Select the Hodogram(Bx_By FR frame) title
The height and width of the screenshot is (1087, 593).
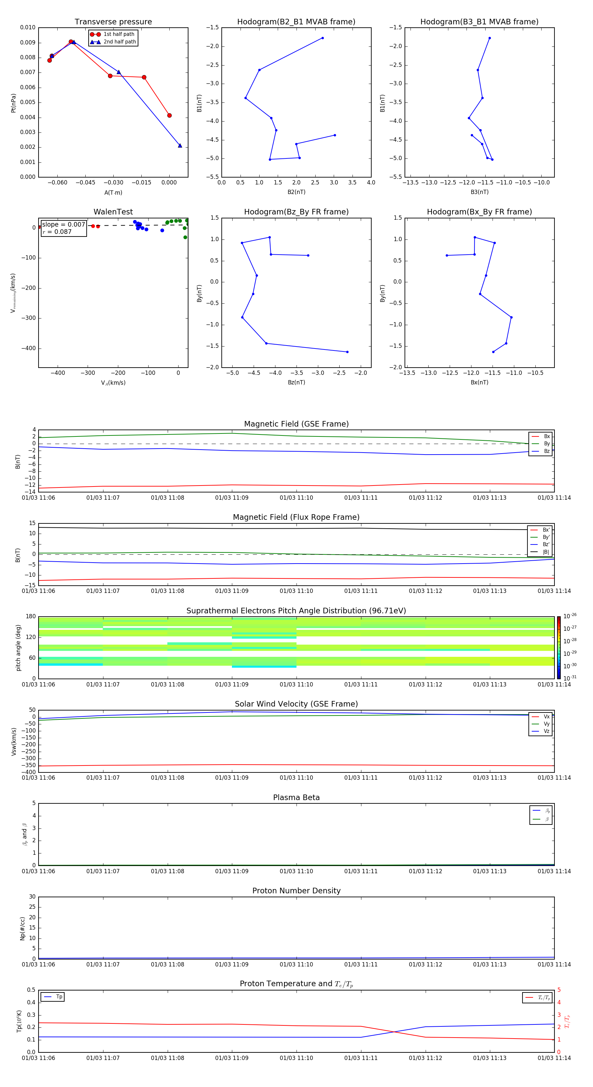tap(479, 212)
